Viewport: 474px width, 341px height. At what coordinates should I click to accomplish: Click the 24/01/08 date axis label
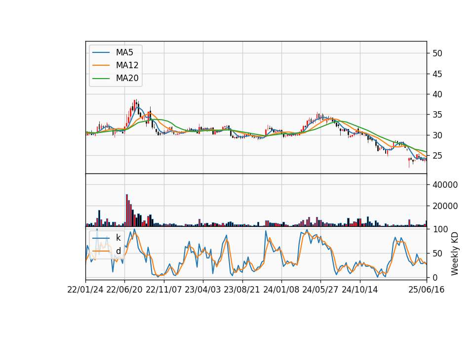281,290
